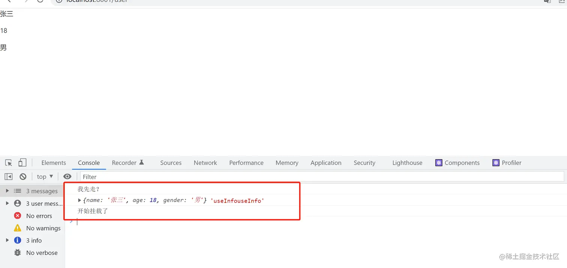The image size is (567, 268).
Task: Switch to the Elements tab
Action: click(54, 163)
